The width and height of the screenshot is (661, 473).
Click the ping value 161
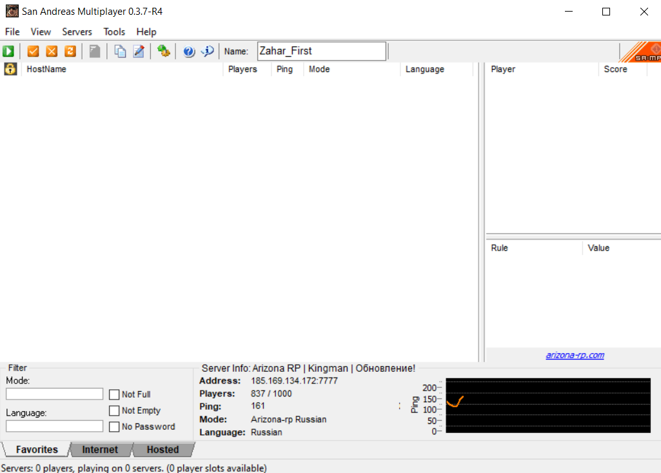257,406
